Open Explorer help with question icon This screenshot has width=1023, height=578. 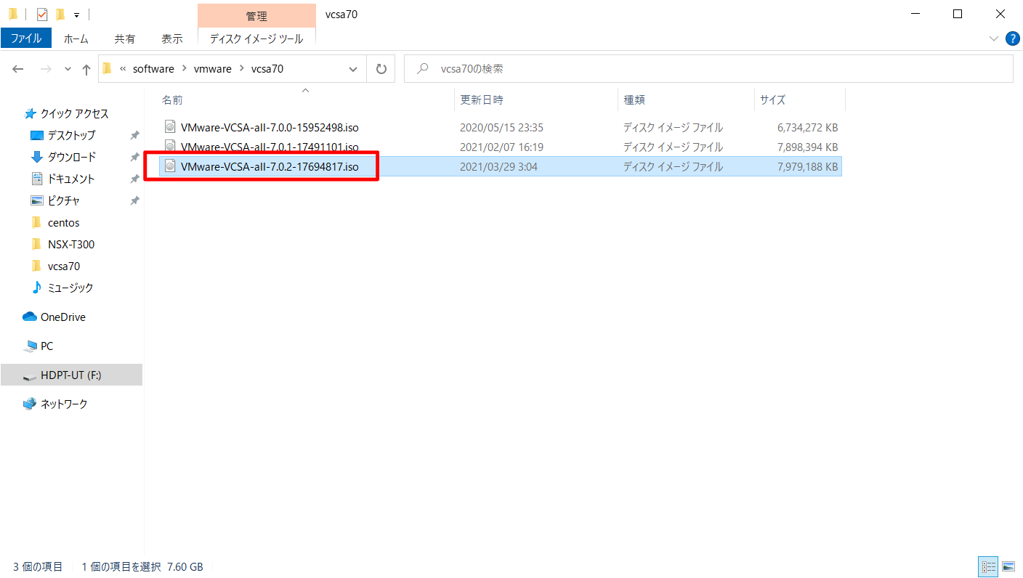[1012, 38]
